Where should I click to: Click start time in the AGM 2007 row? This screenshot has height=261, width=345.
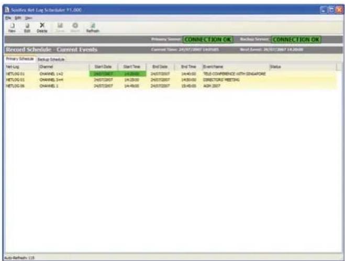[x=132, y=86]
